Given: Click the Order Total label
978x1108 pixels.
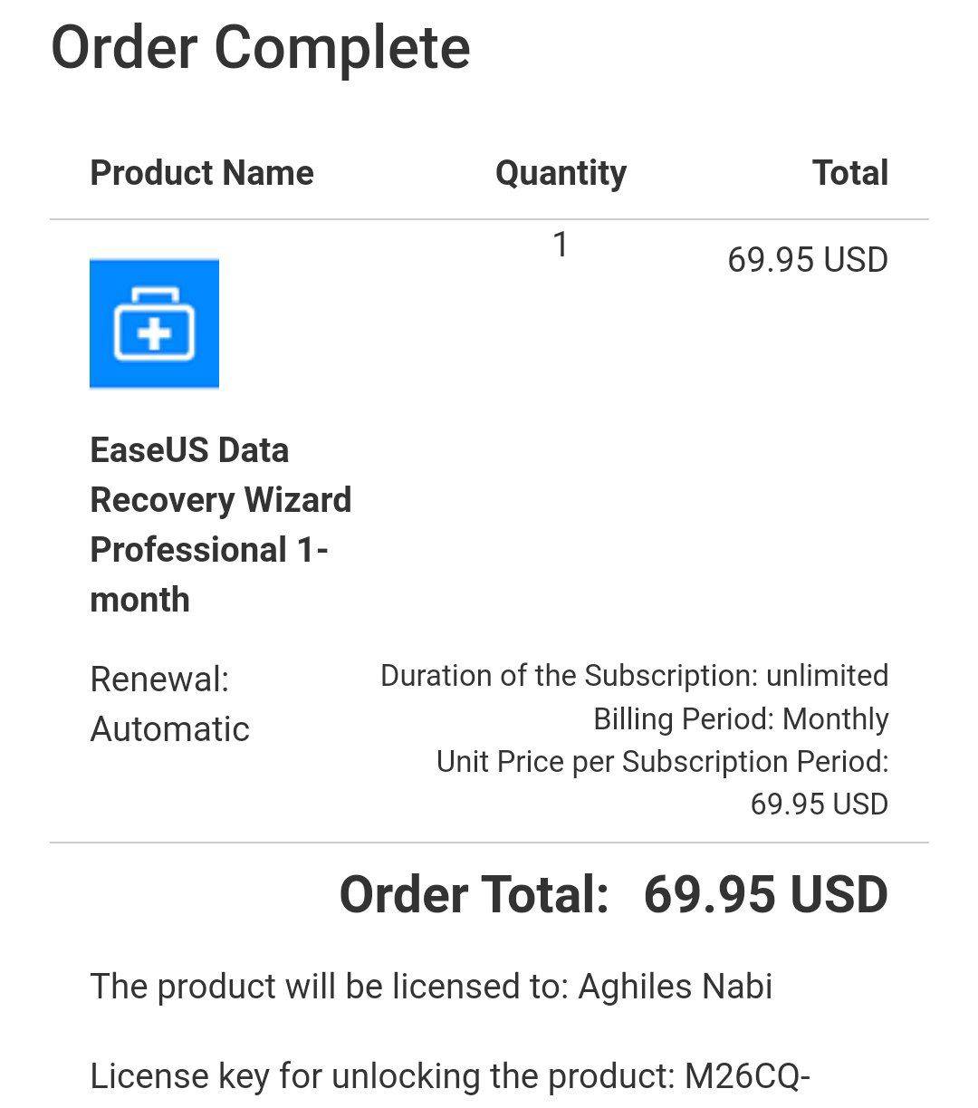Looking at the screenshot, I should pyautogui.click(x=474, y=895).
